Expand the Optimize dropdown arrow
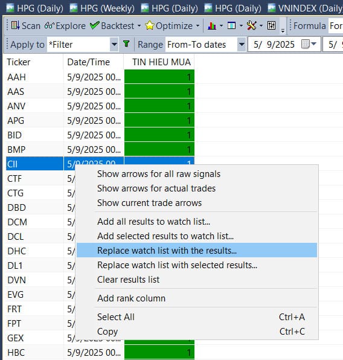The width and height of the screenshot is (343, 360). point(197,26)
